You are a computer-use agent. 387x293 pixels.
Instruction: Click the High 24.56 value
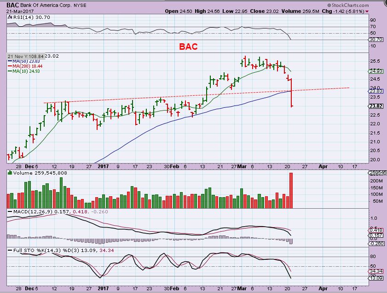click(207, 12)
